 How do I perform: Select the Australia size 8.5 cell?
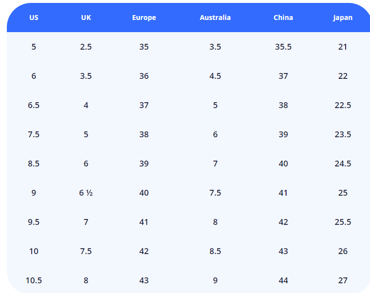215,251
